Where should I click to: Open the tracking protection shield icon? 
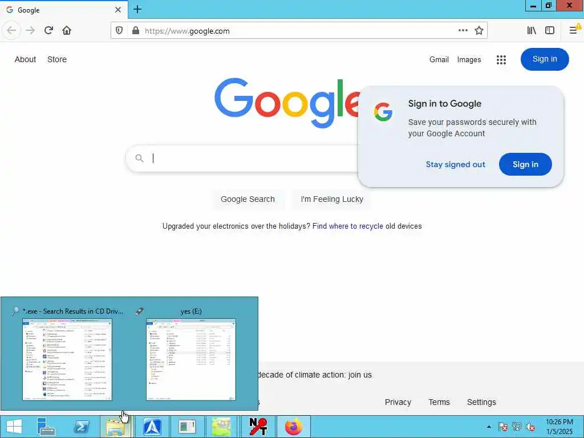tap(119, 31)
